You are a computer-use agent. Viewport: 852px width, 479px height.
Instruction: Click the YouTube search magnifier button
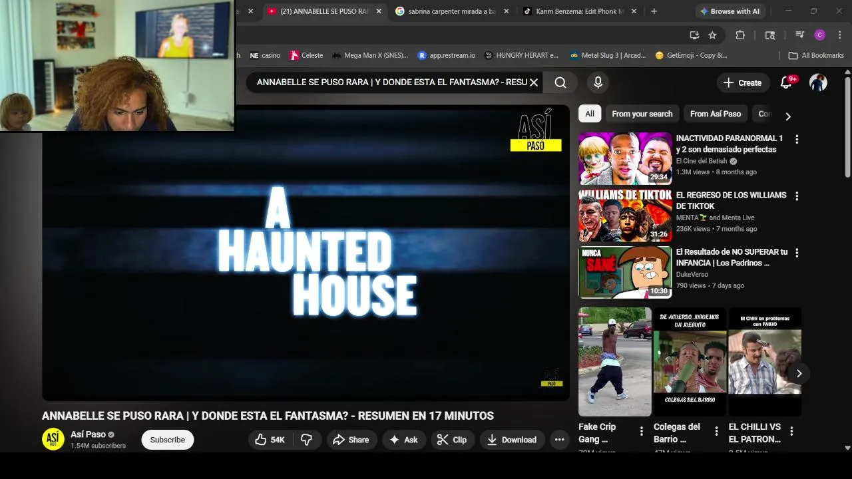point(560,82)
